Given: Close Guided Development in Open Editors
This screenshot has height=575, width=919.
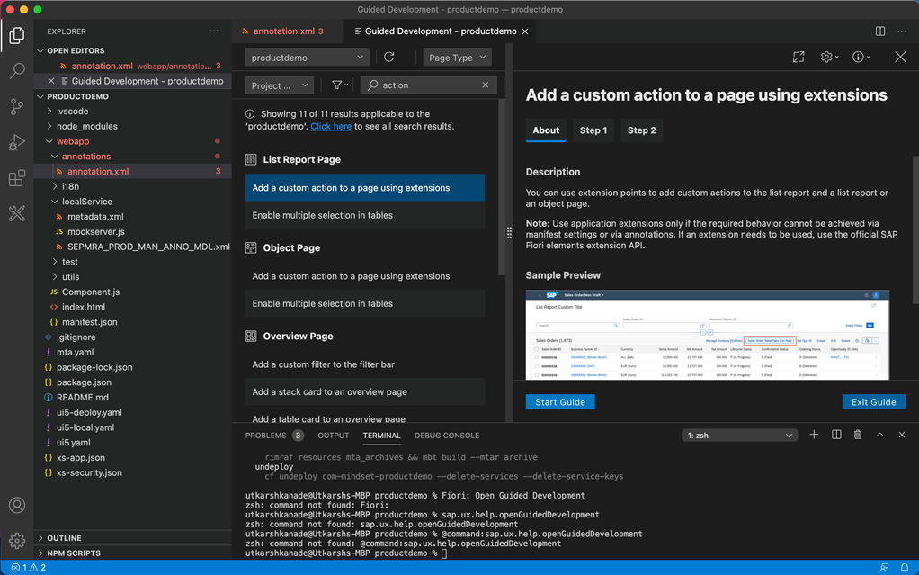Looking at the screenshot, I should (x=51, y=81).
